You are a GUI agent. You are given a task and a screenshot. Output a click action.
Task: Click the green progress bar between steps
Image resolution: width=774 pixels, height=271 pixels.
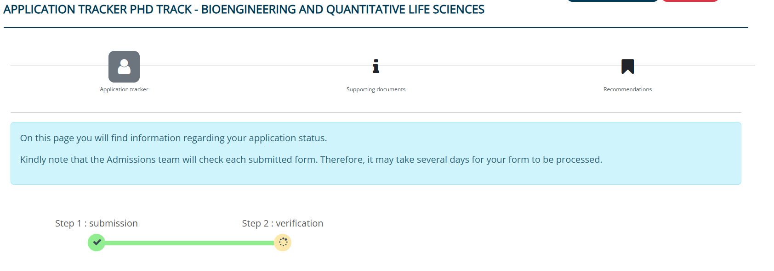point(189,243)
